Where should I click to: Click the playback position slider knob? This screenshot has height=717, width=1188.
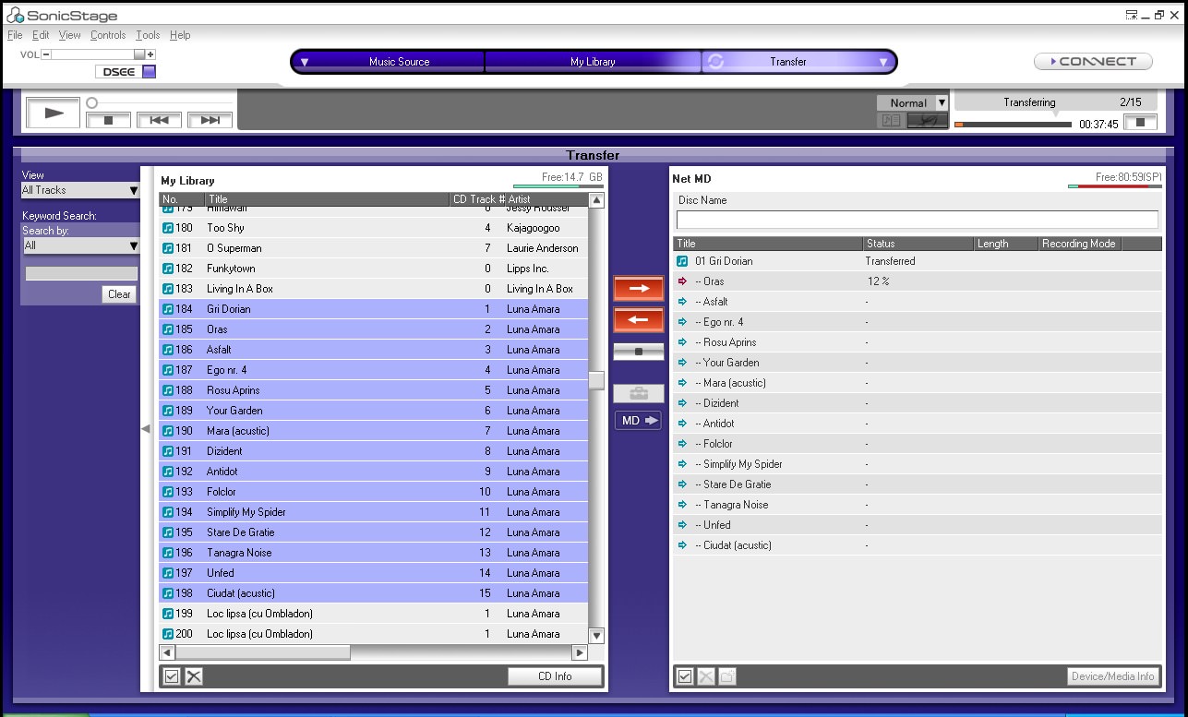(x=92, y=102)
